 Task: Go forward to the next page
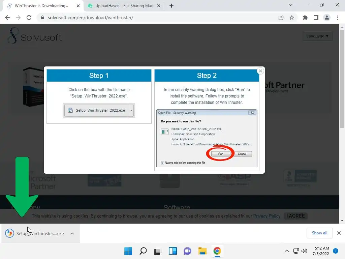(x=18, y=18)
